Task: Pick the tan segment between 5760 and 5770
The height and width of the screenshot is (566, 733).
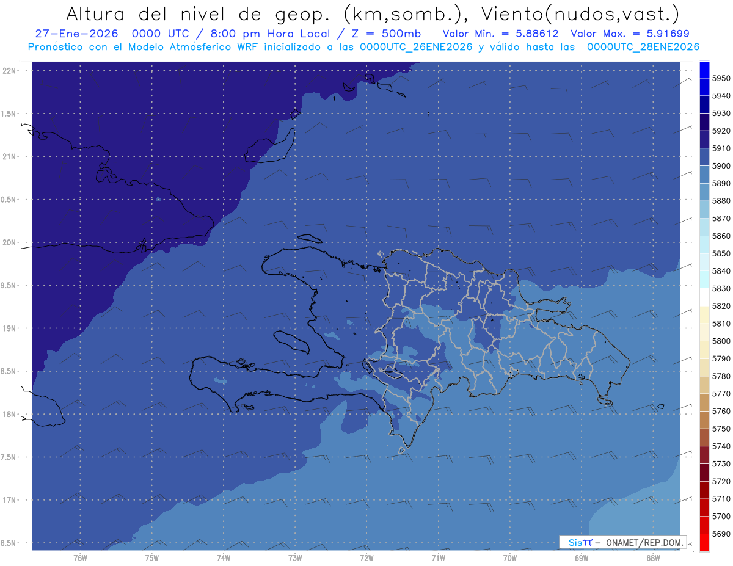Action: click(x=704, y=402)
